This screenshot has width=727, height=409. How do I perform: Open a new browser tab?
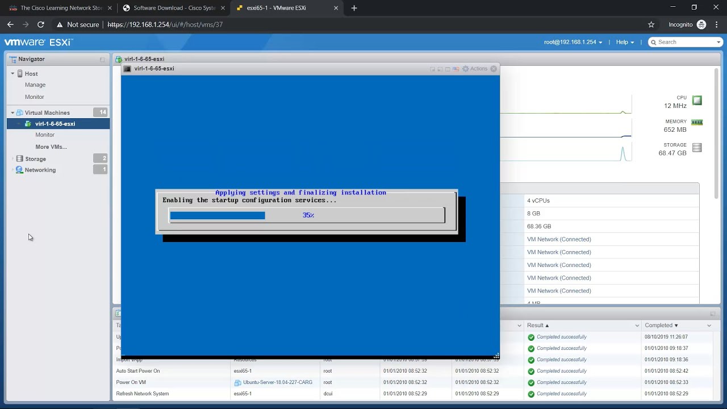point(354,8)
